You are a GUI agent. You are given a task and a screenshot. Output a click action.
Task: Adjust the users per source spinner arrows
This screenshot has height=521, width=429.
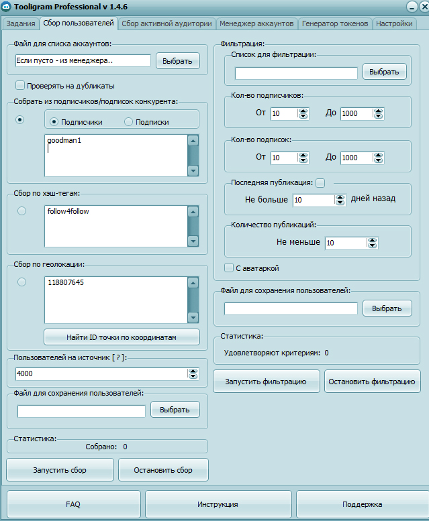pyautogui.click(x=193, y=373)
